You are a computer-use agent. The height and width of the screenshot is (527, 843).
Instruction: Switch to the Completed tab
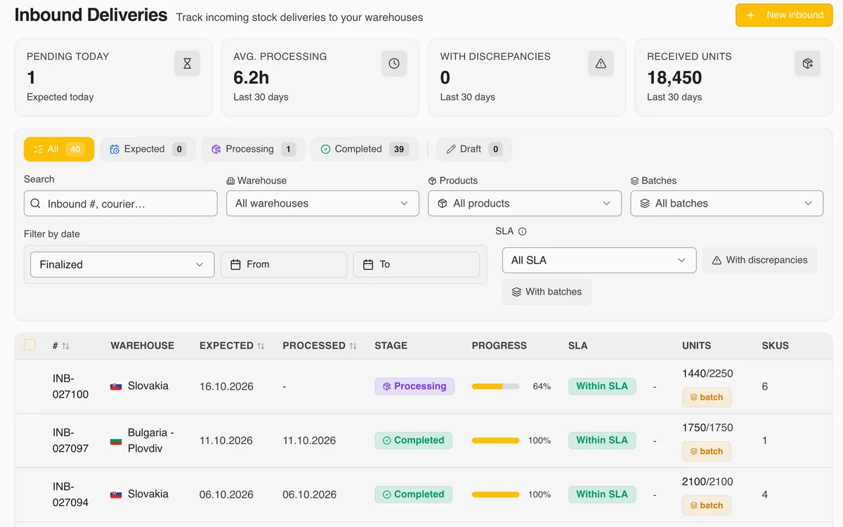(x=365, y=149)
